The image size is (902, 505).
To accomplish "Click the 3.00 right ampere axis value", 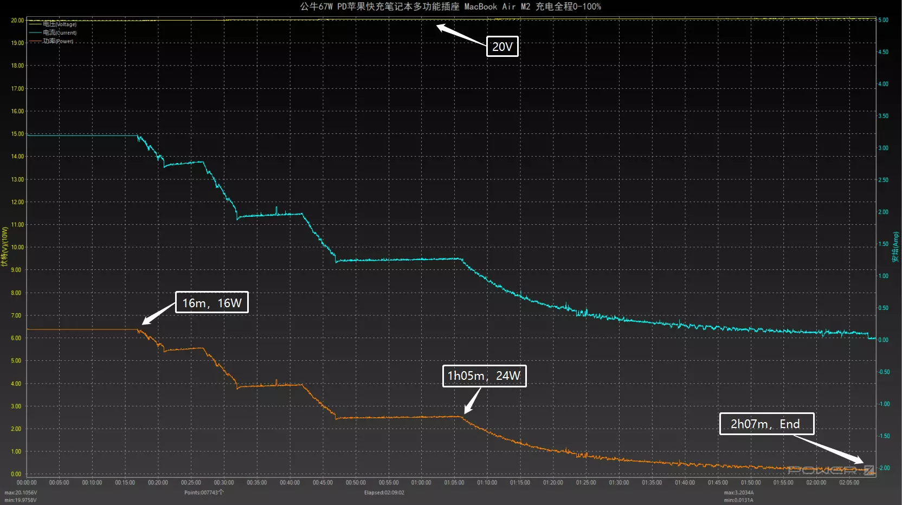I will [884, 148].
